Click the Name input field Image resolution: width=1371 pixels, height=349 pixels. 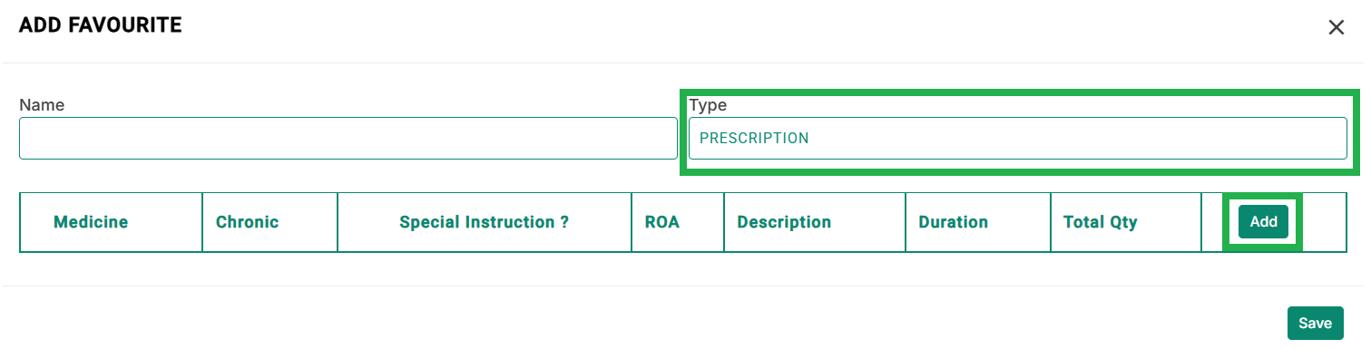tap(348, 138)
